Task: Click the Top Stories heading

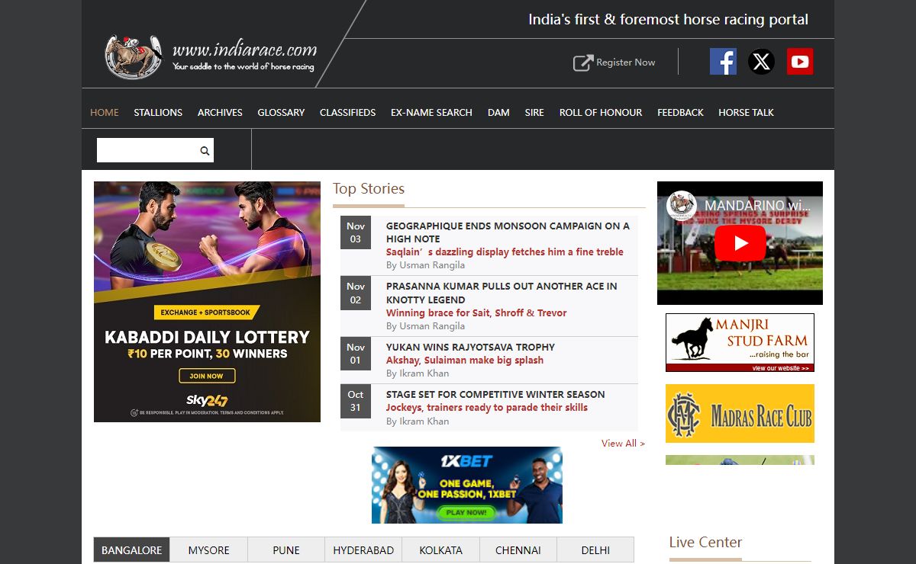Action: 369,188
